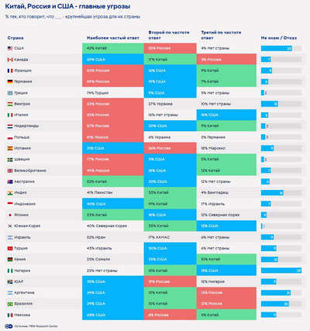Select the green 42% Китай cell
The image size is (310, 331).
(x=113, y=48)
